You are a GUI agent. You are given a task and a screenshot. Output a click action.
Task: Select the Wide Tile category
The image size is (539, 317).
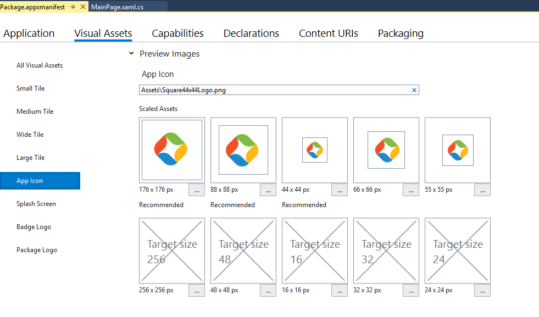(31, 134)
